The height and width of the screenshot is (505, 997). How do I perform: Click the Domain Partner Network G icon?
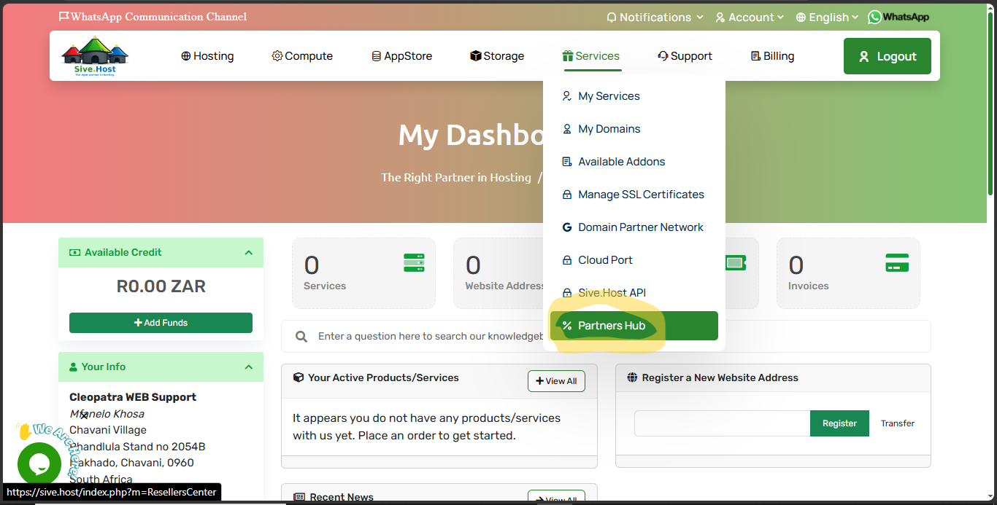[566, 227]
